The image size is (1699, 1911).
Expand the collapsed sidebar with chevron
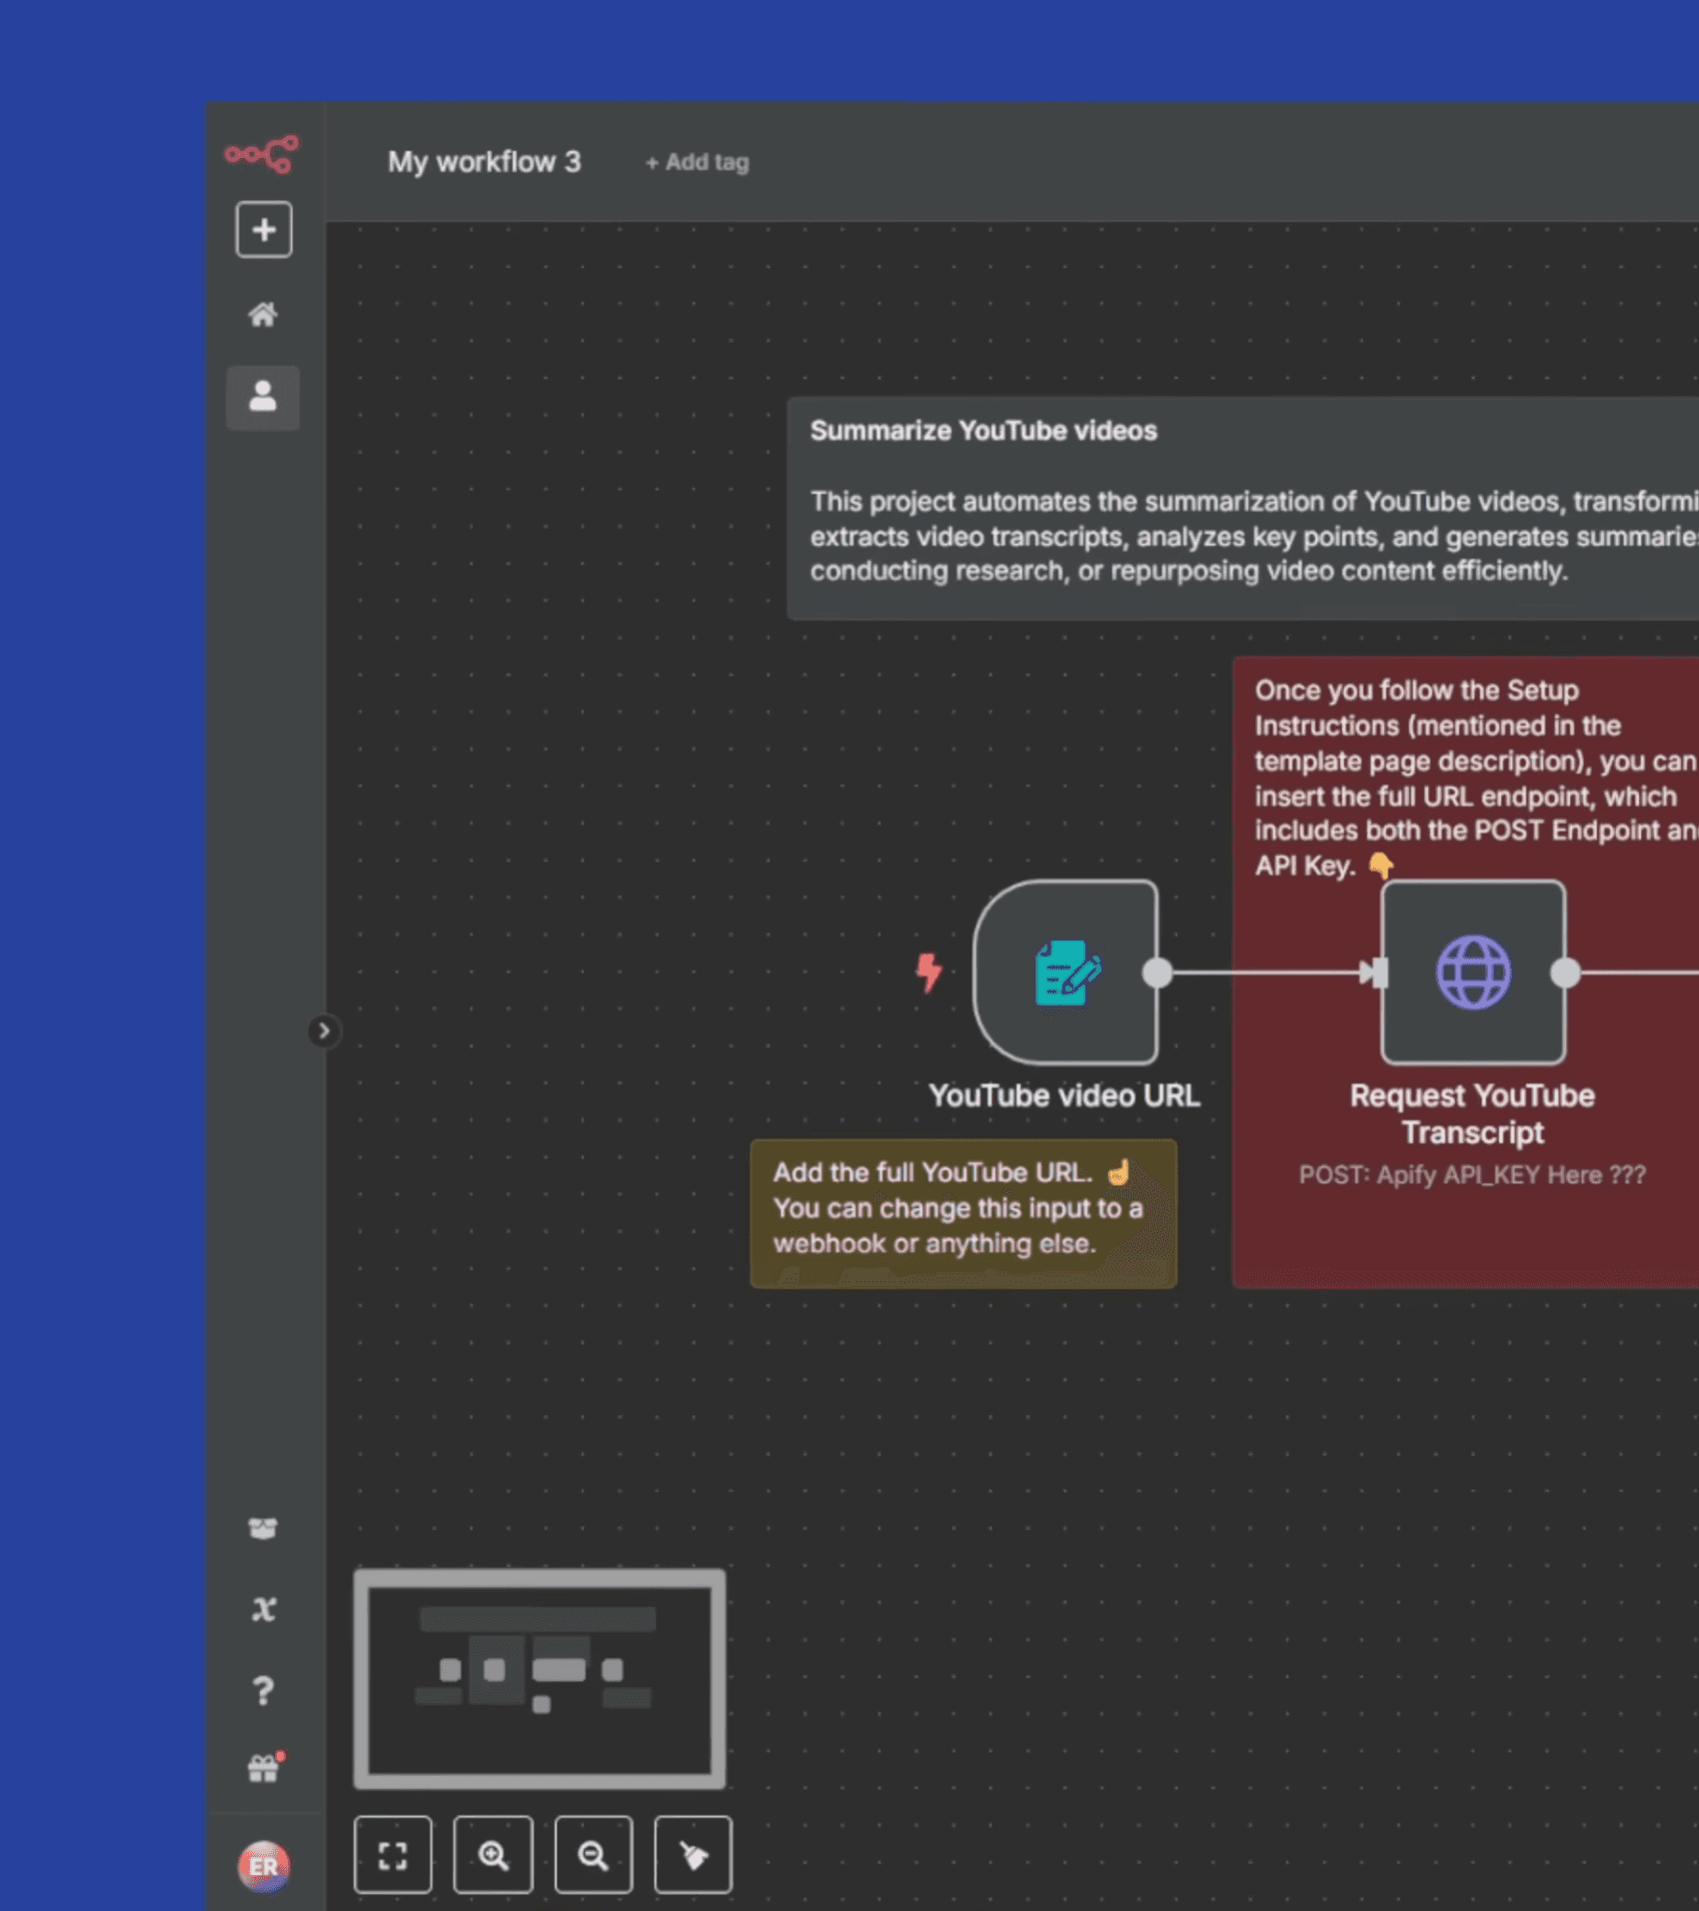coord(323,1030)
